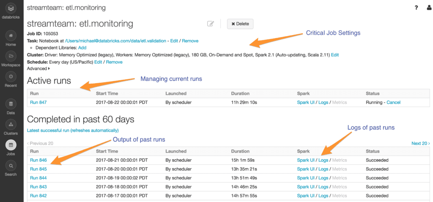Add a dependent library
Viewport: 433px width, 202px height.
pos(82,48)
